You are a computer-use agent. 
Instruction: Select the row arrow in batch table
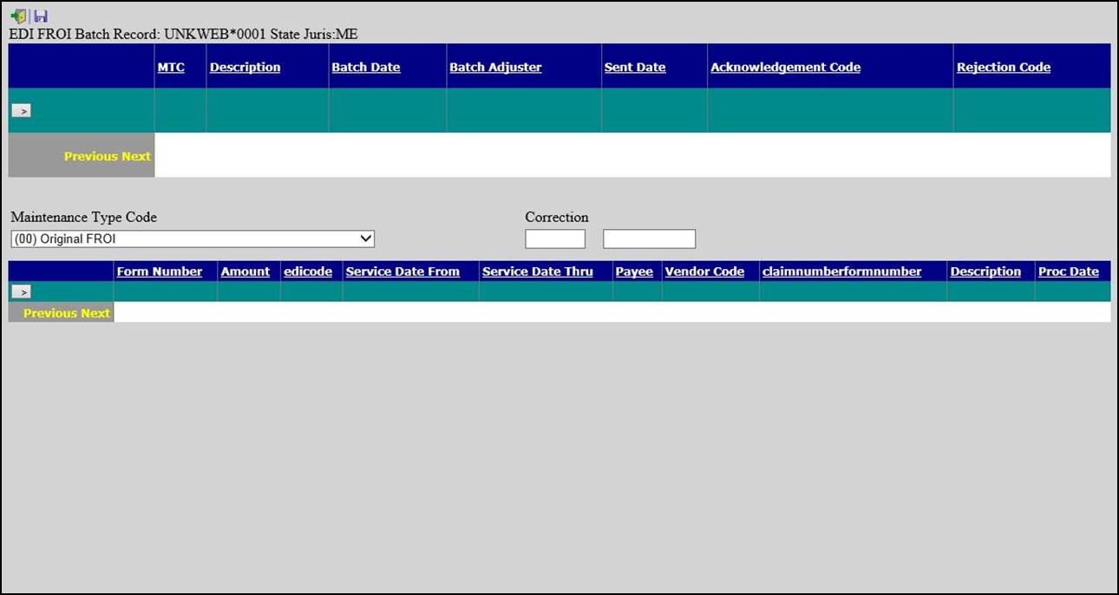21,111
